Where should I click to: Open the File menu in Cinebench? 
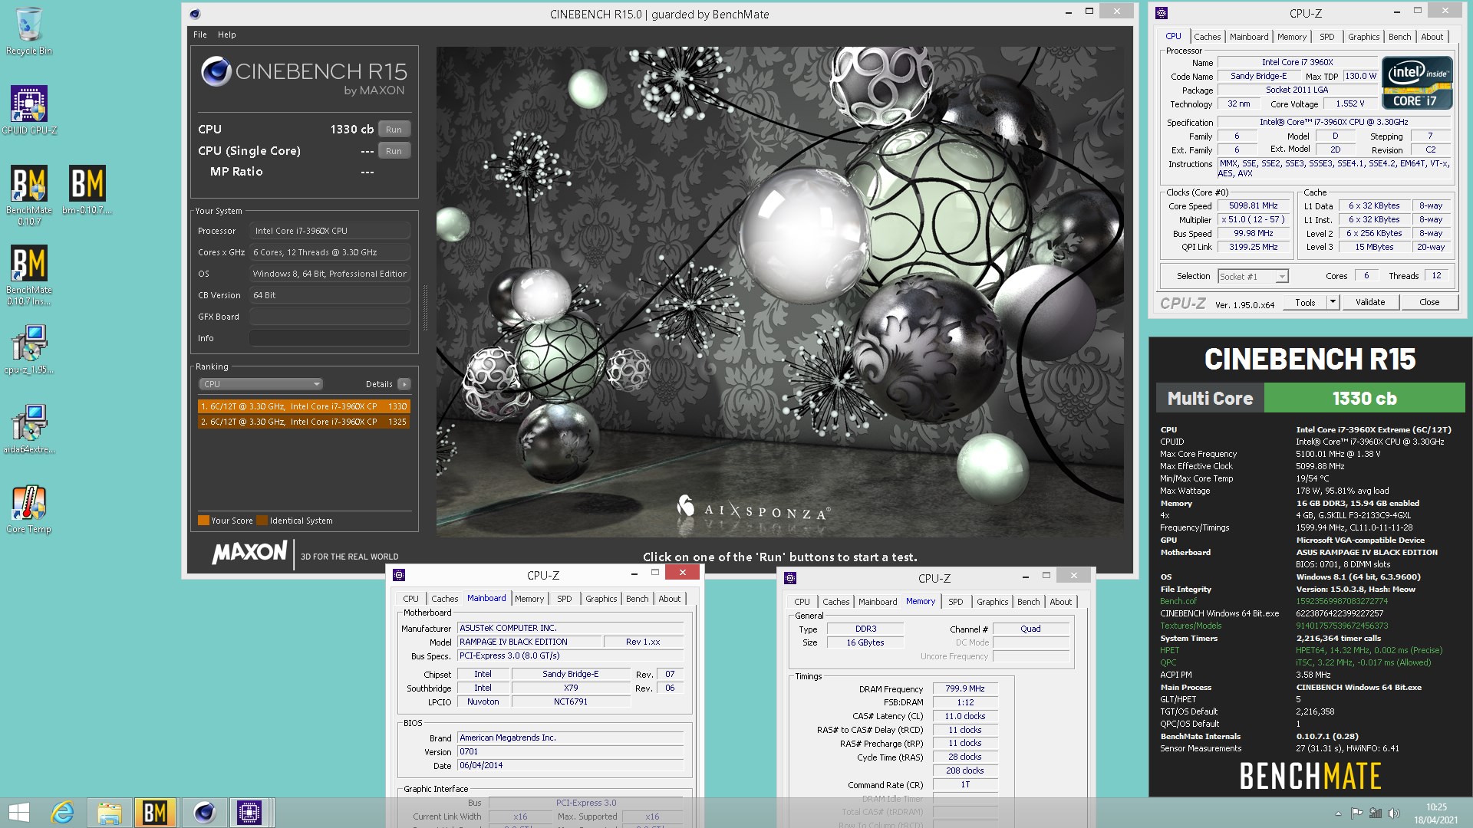(x=200, y=34)
